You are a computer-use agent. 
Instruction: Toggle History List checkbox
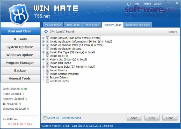coord(47,59)
